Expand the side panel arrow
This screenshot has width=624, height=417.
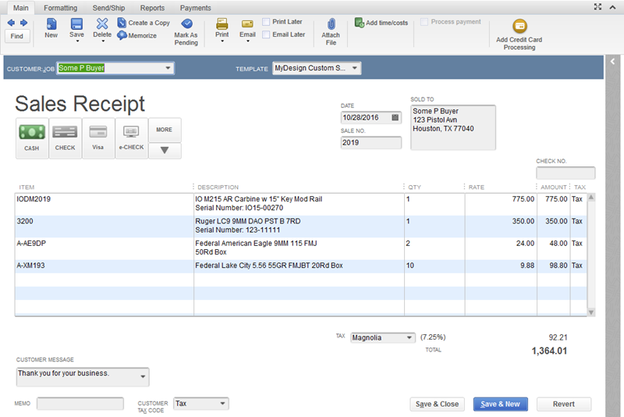tap(612, 62)
